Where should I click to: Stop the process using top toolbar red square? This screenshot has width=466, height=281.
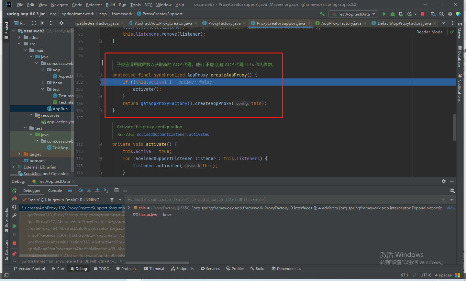423,14
